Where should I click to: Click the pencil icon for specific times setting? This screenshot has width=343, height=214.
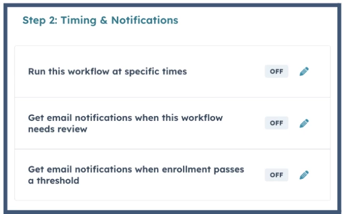304,72
